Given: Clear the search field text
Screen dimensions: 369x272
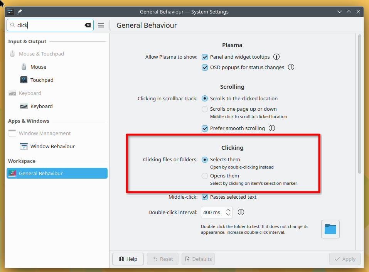Looking at the screenshot, I should (x=88, y=25).
